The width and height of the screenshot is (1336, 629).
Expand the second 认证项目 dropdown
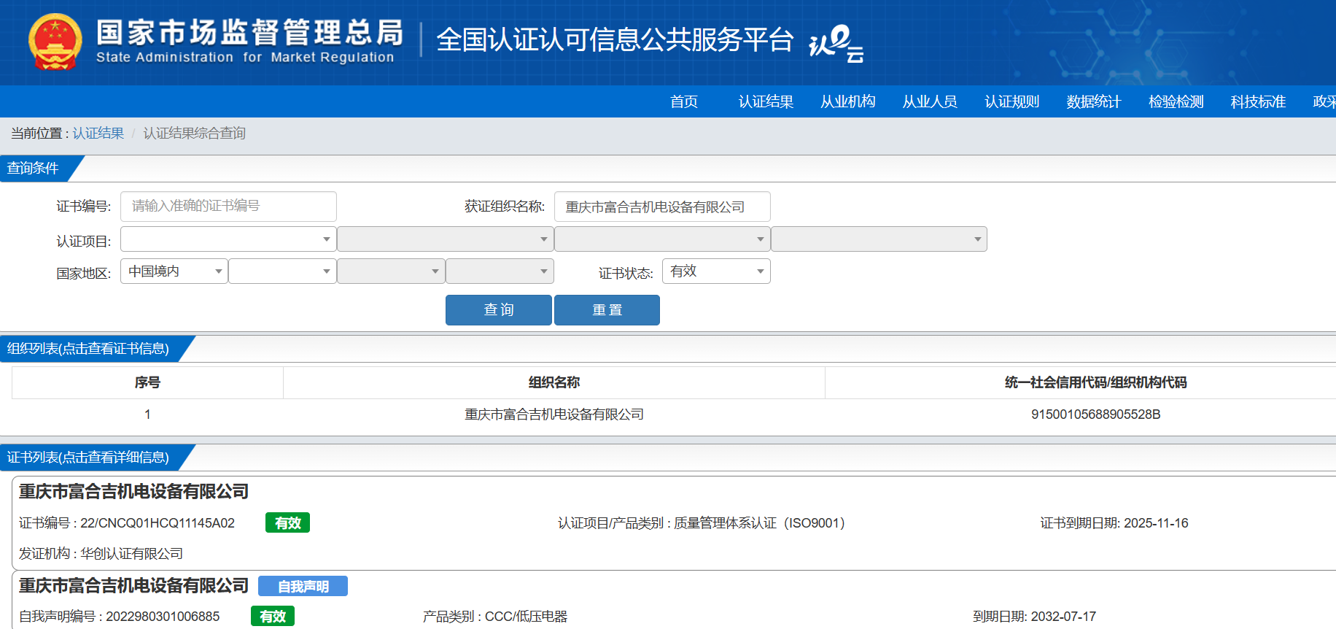[x=445, y=239]
